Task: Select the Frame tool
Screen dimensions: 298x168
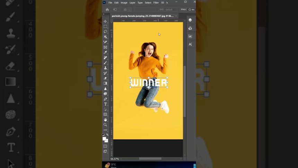Action: click(105, 47)
